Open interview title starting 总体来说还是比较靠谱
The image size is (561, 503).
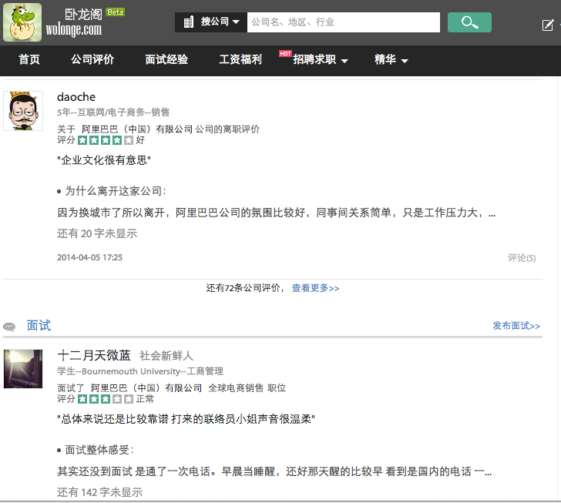tap(186, 419)
